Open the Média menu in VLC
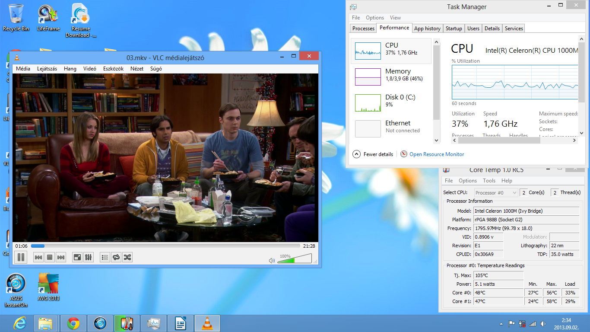 click(23, 69)
